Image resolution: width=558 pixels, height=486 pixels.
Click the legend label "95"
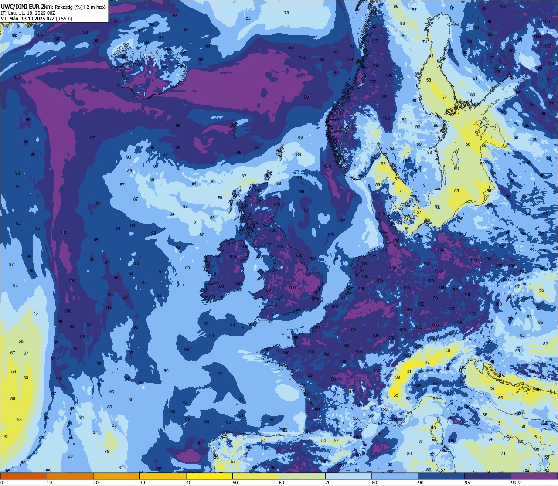pos(467,483)
